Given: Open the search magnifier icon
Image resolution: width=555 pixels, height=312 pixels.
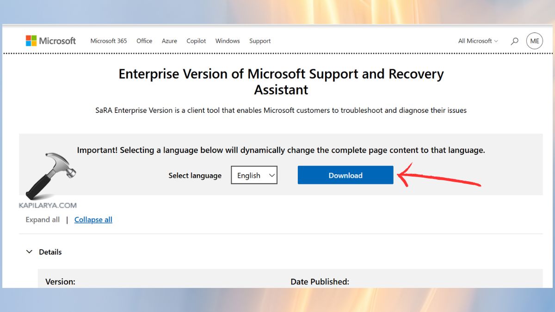Looking at the screenshot, I should [514, 41].
